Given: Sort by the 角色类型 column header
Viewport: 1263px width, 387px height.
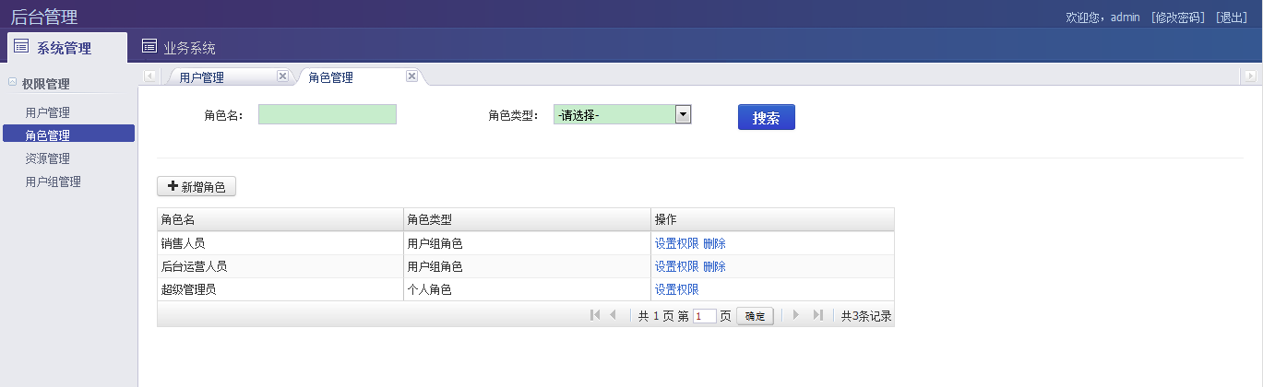Looking at the screenshot, I should (528, 219).
